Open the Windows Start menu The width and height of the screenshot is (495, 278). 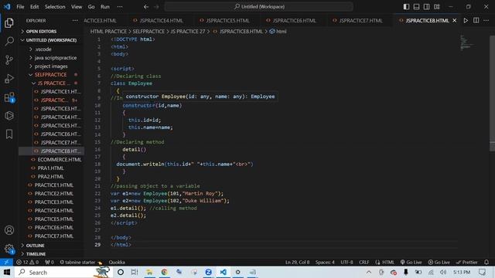click(7, 272)
